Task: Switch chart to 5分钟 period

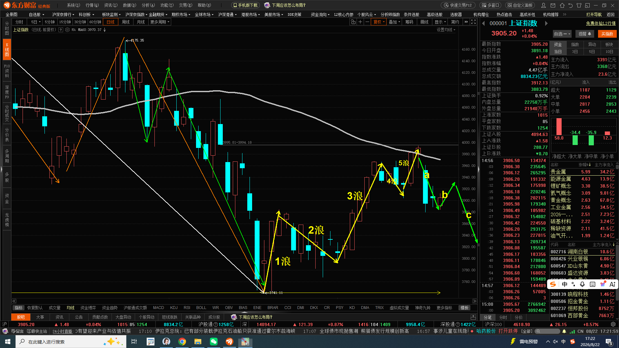Action: click(50, 22)
